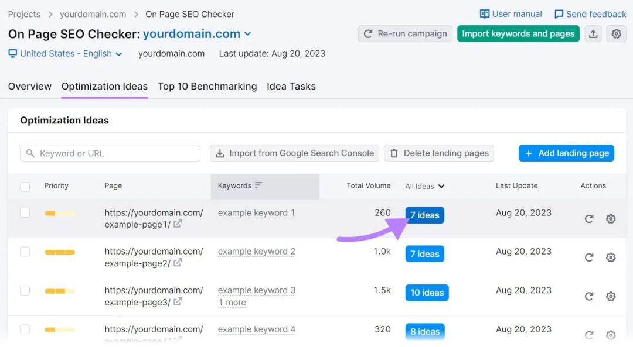Click the export upload icon

coord(593,34)
